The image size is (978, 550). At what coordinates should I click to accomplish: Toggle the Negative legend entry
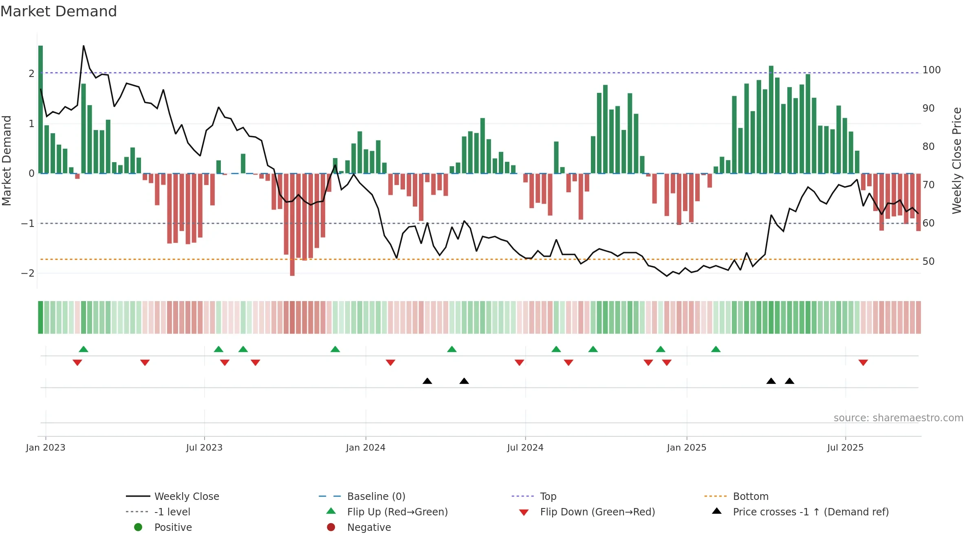coord(359,527)
